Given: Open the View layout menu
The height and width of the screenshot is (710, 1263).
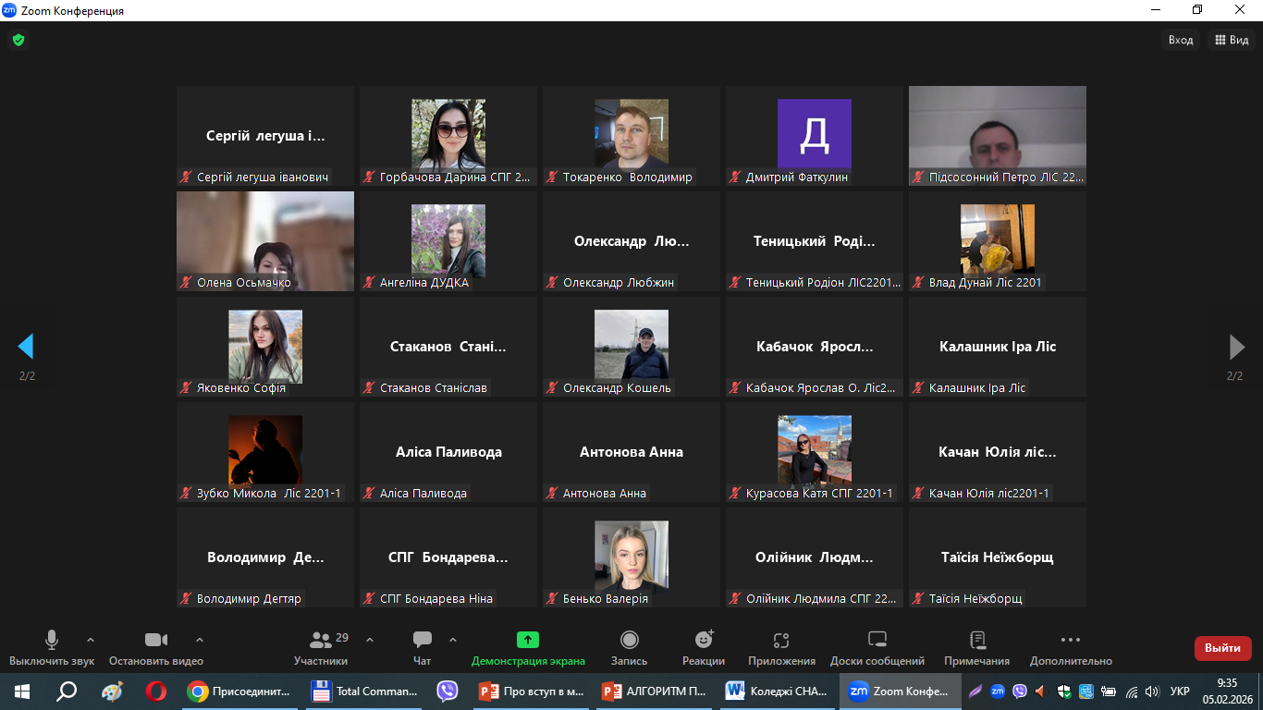Looking at the screenshot, I should pyautogui.click(x=1232, y=40).
